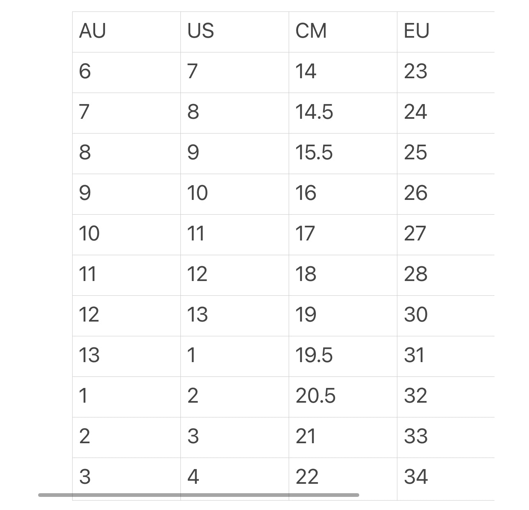Click the 20.5 value in CM column
Viewport: 529px width, 510px height.
315,396
